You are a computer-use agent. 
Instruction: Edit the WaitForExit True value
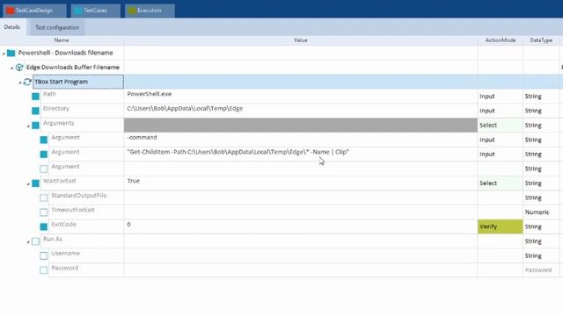pyautogui.click(x=301, y=183)
